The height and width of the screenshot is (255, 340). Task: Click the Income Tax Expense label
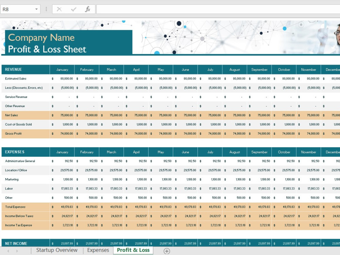(x=18, y=225)
